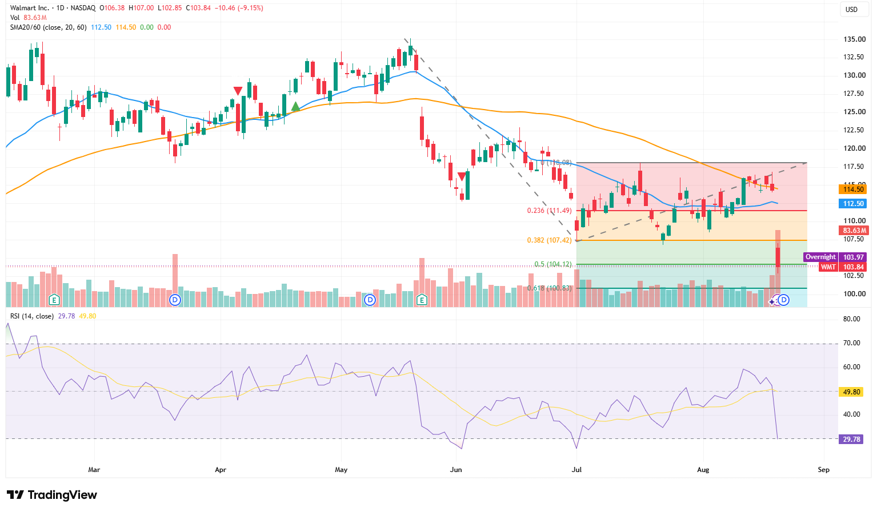The height and width of the screenshot is (512, 877).
Task: Click the Sep label on the time axis
Action: click(824, 470)
